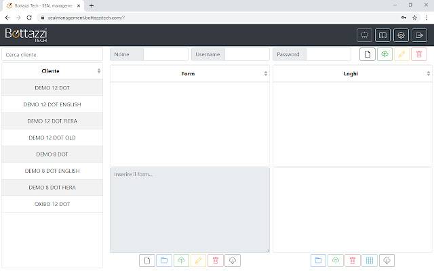
Task: Select client OXIBO 12 DOT
Action: 52,204
